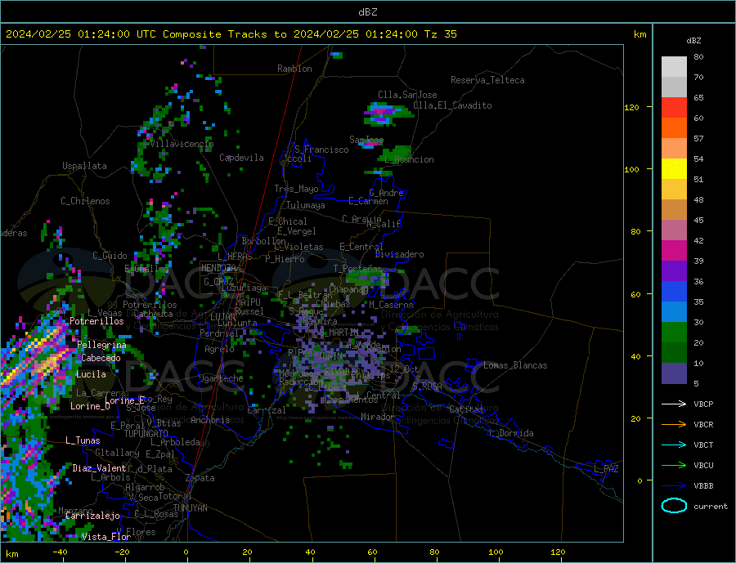Pick the light blue swatch between 35 and 30 dBZ

click(x=674, y=312)
